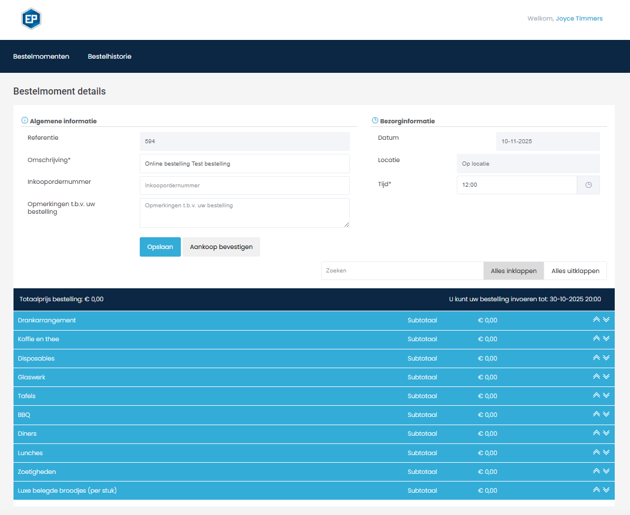
Task: Expand Disposables using the down chevron
Action: (x=607, y=358)
